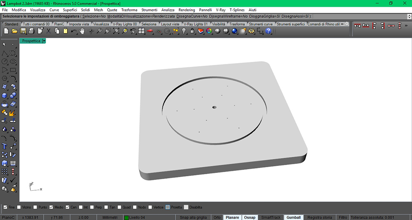The width and height of the screenshot is (412, 220).
Task: Toggle Snap alla griglia in status bar
Action: tap(193, 218)
